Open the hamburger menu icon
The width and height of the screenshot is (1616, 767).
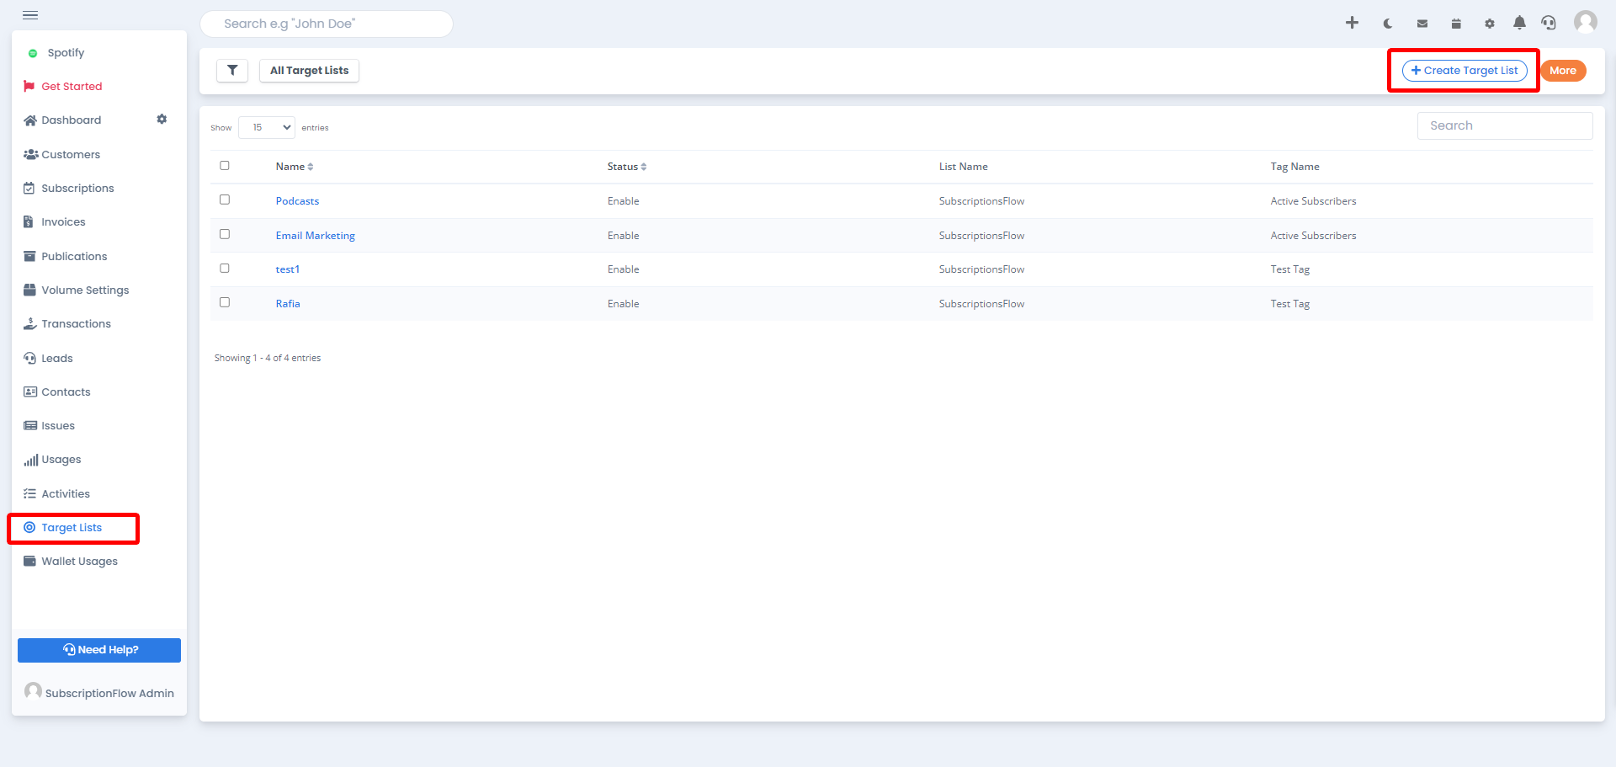click(30, 15)
